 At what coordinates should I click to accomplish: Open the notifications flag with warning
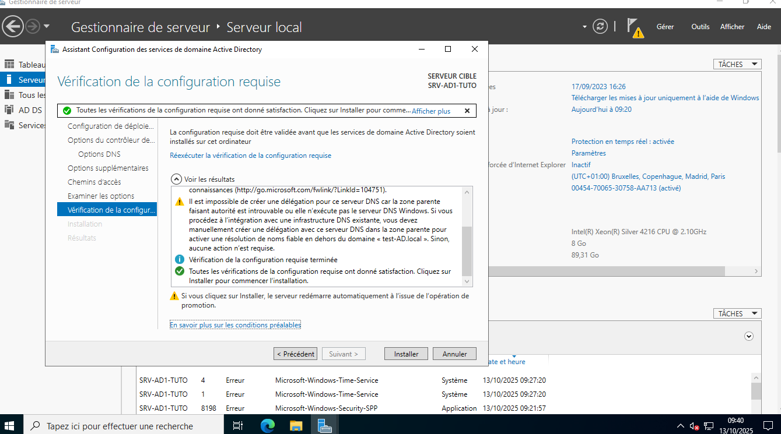635,27
